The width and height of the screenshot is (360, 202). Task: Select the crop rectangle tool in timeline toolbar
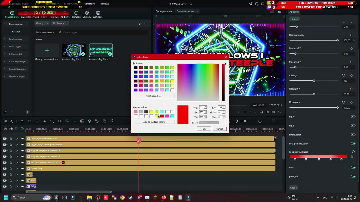(x=60, y=121)
